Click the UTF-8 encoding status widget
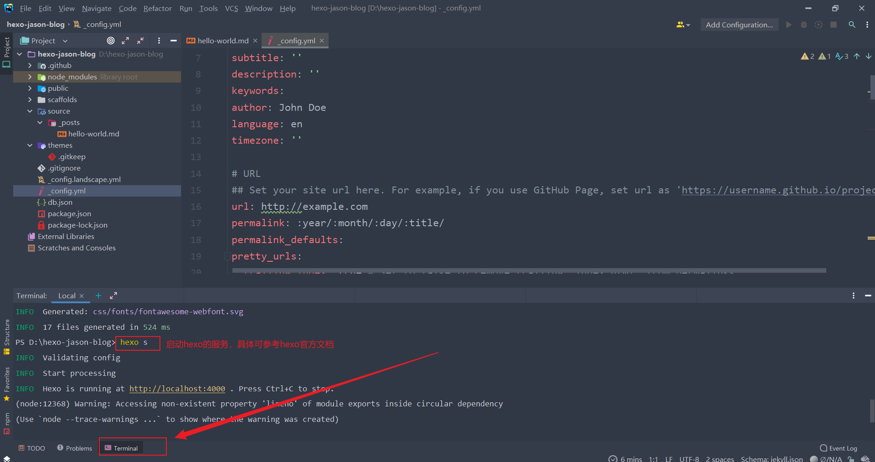Screen dimensions: 875x462 point(689,459)
